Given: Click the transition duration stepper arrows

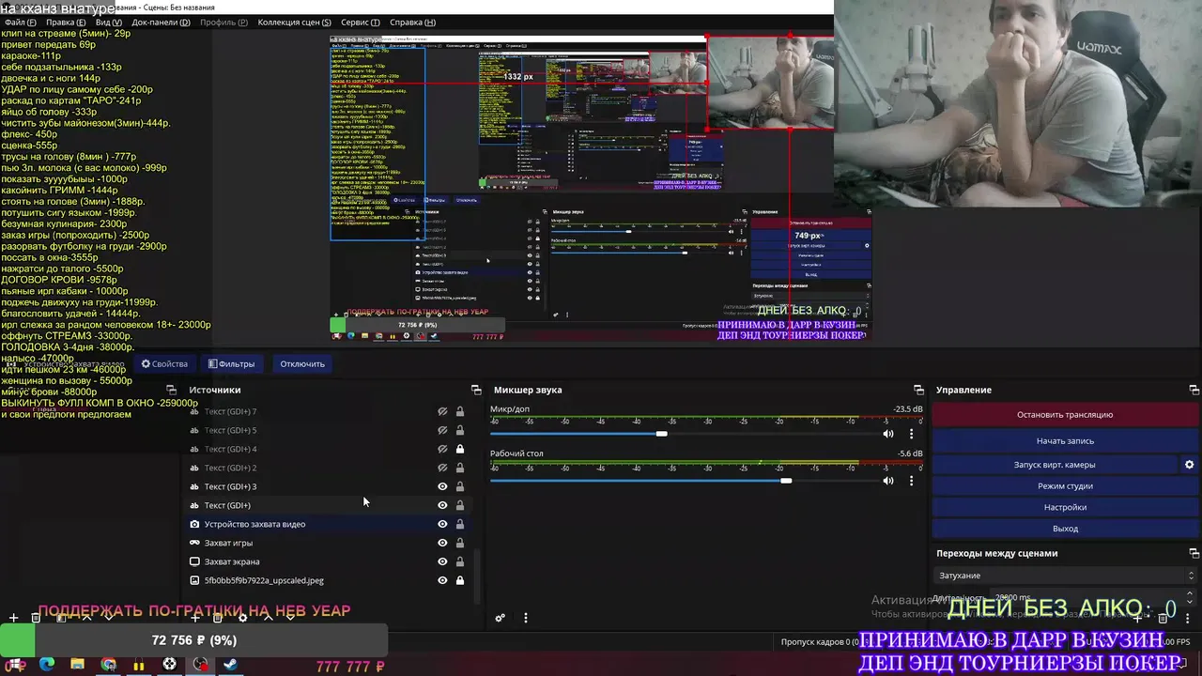Looking at the screenshot, I should [1191, 597].
